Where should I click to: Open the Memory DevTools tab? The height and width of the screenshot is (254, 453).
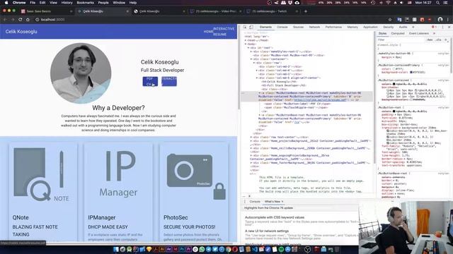[x=352, y=27]
